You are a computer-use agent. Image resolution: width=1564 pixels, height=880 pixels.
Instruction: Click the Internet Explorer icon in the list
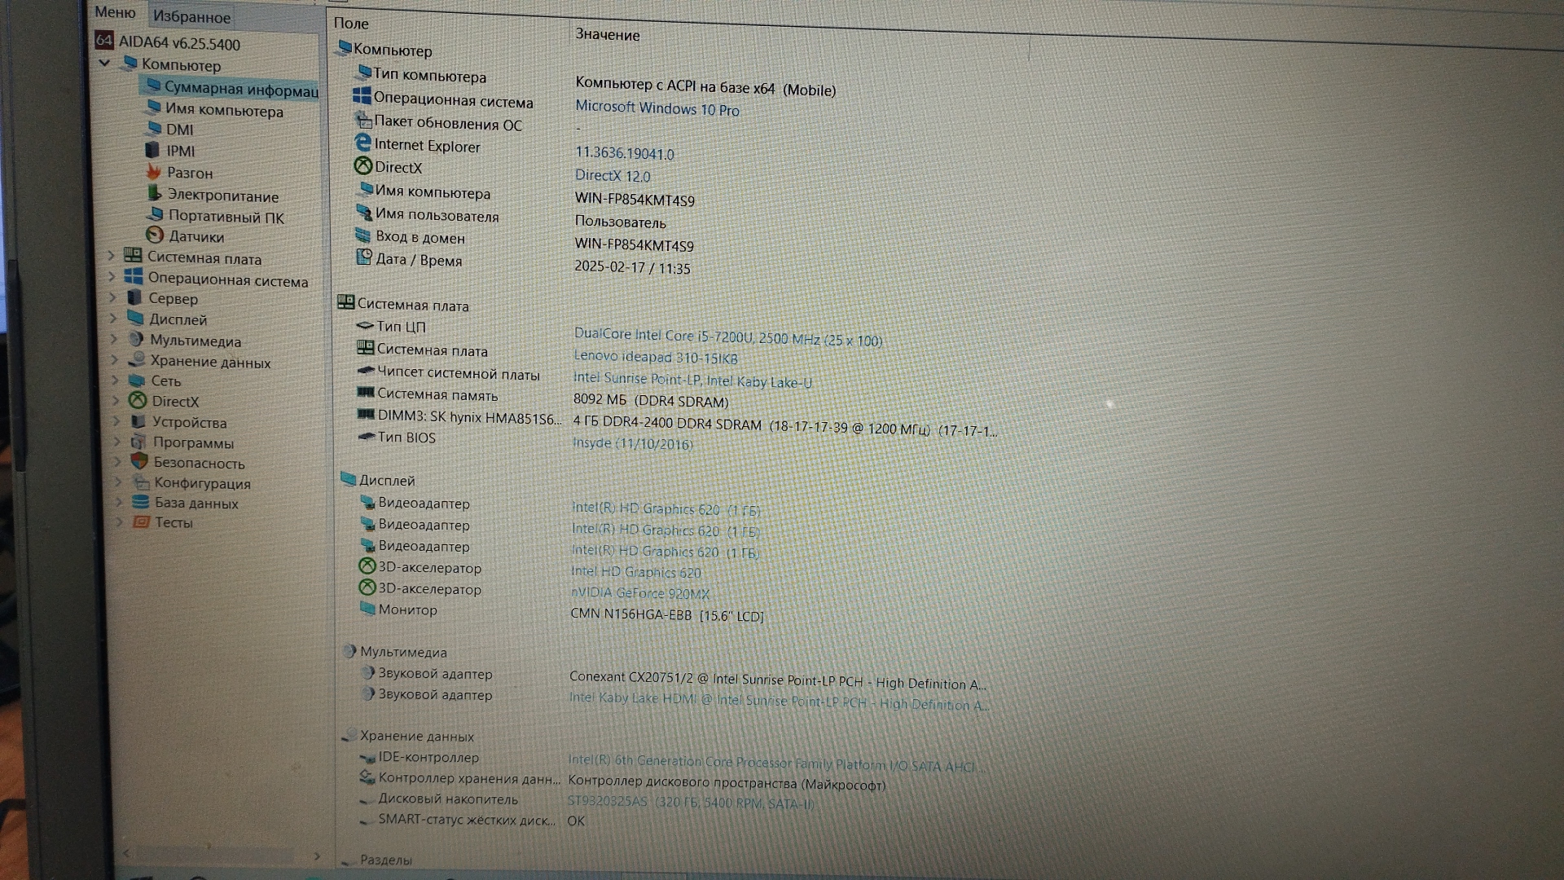362,143
